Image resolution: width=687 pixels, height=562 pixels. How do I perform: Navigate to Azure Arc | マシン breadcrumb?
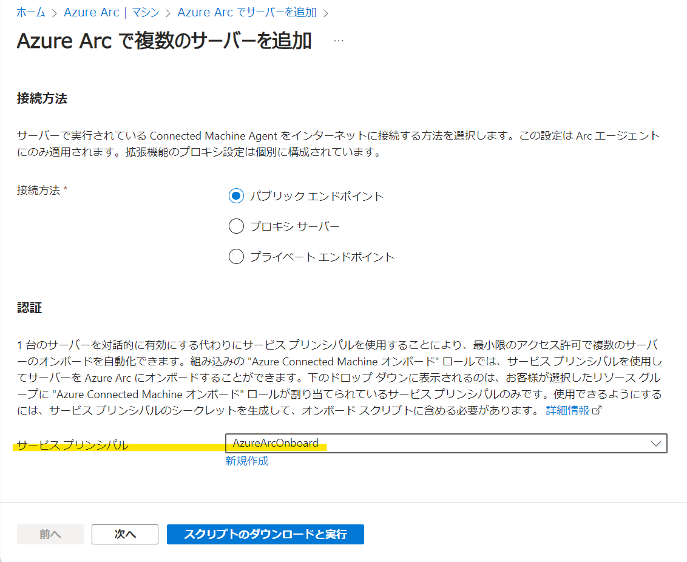click(x=111, y=12)
